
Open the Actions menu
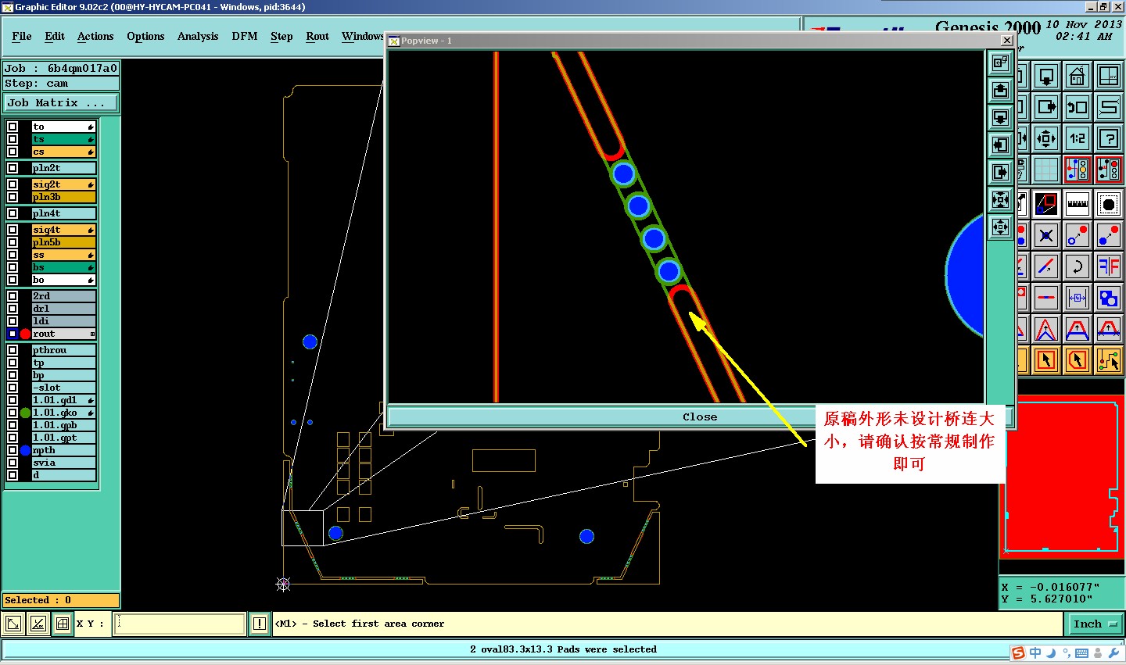pos(95,36)
